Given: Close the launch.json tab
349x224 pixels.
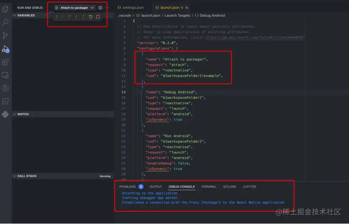Looking at the screenshot, I should (187, 8).
